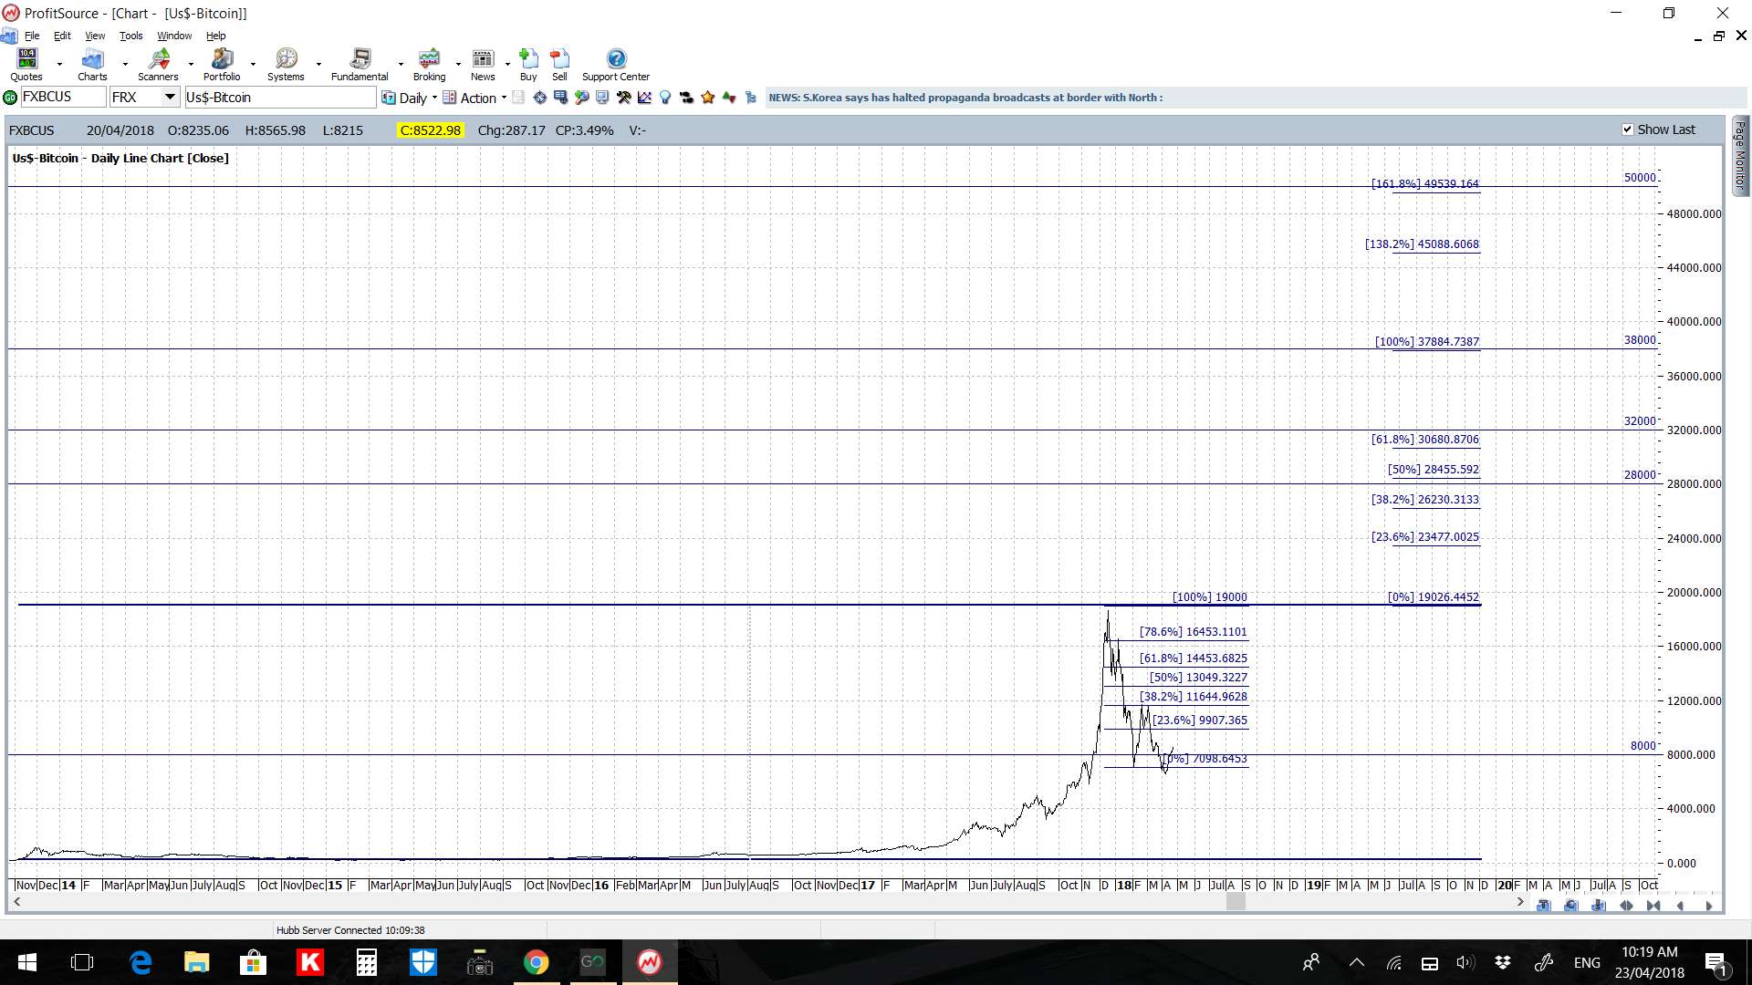Viewport: 1752px width, 985px height.
Task: Click the magnifier zoom tool icon
Action: tap(581, 98)
